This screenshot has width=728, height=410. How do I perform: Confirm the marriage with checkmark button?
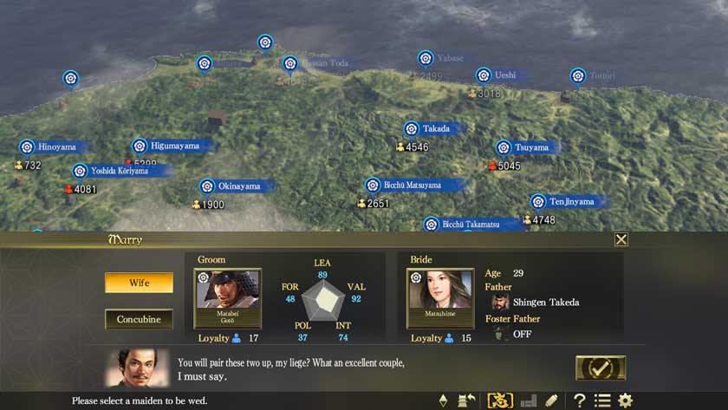tap(601, 368)
